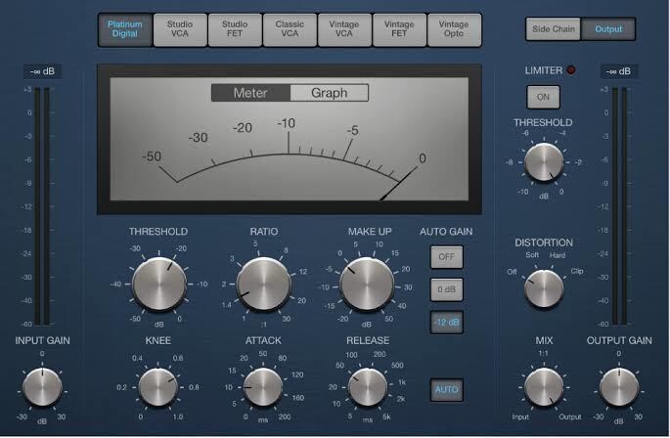670x438 pixels.
Task: Choose the Vintage VCA model
Action: (344, 29)
